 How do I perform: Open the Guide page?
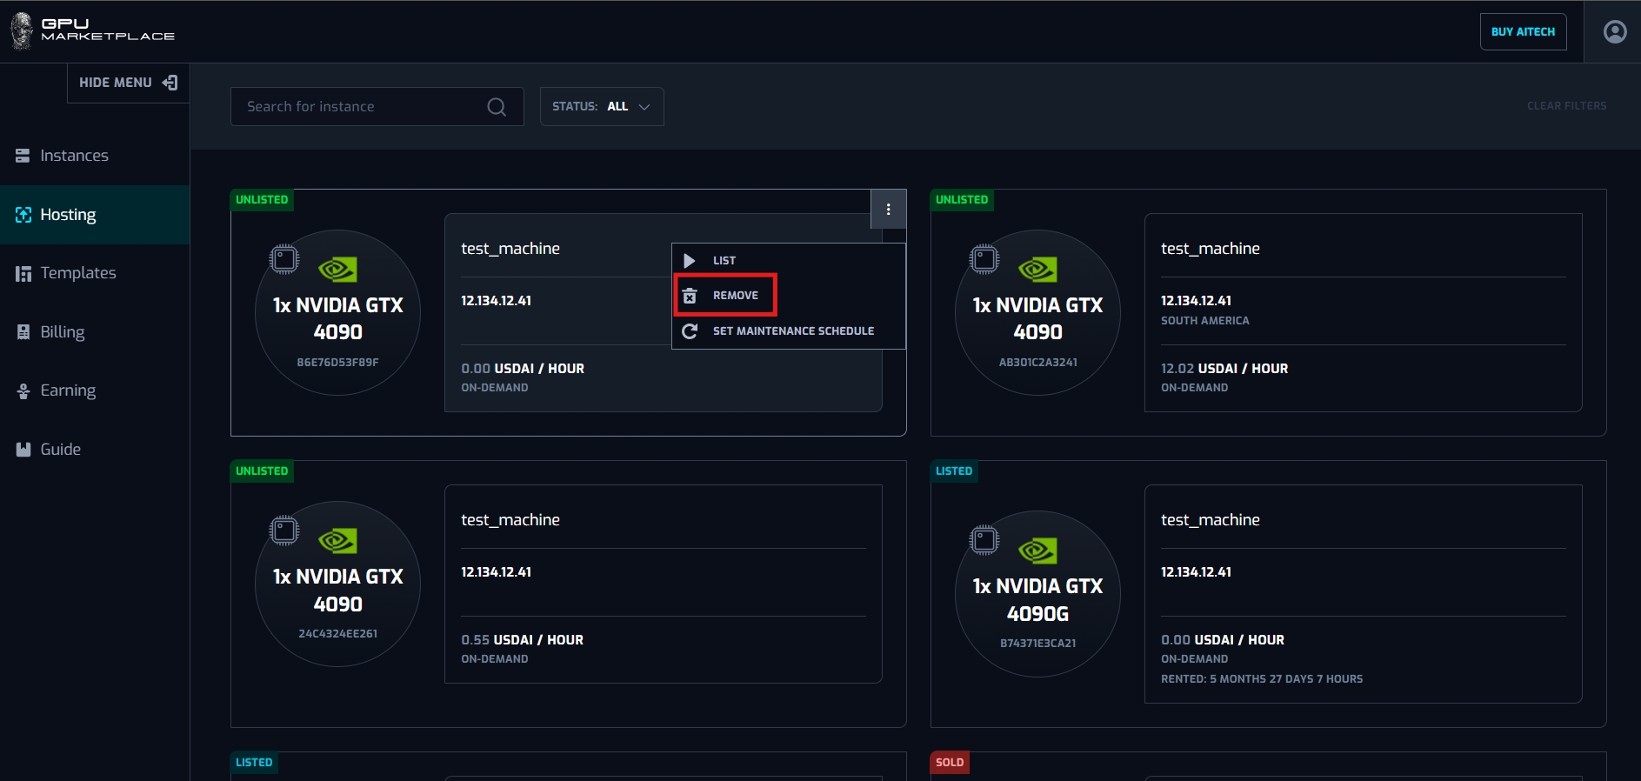coord(60,450)
